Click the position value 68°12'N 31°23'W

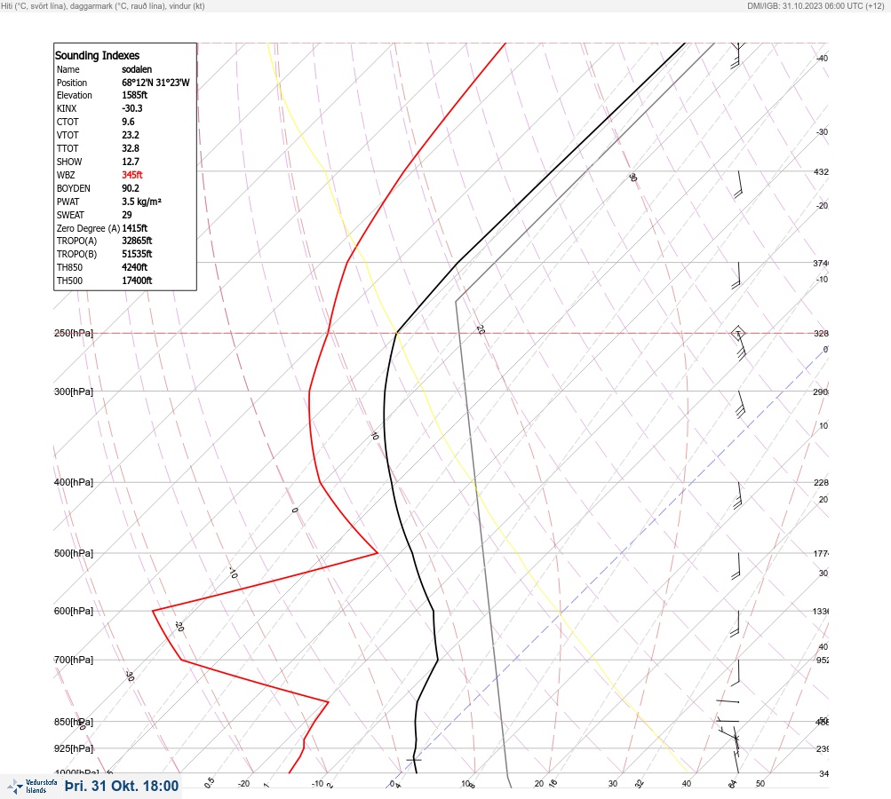[155, 83]
